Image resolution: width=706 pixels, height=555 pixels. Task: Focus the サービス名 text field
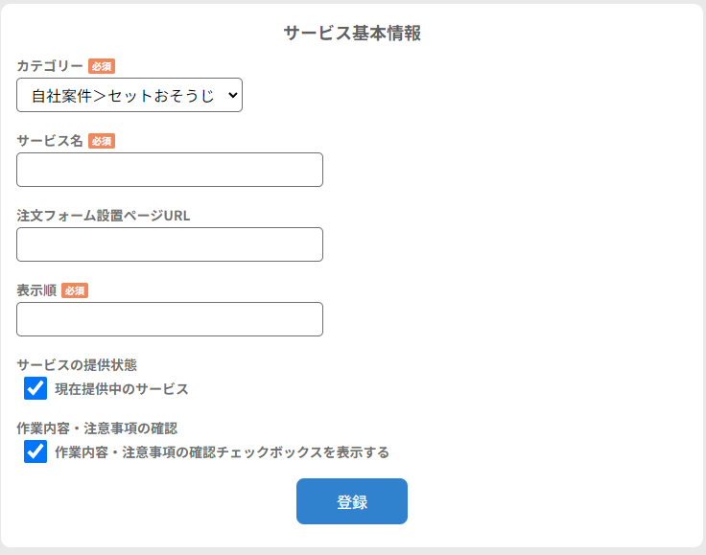(170, 170)
